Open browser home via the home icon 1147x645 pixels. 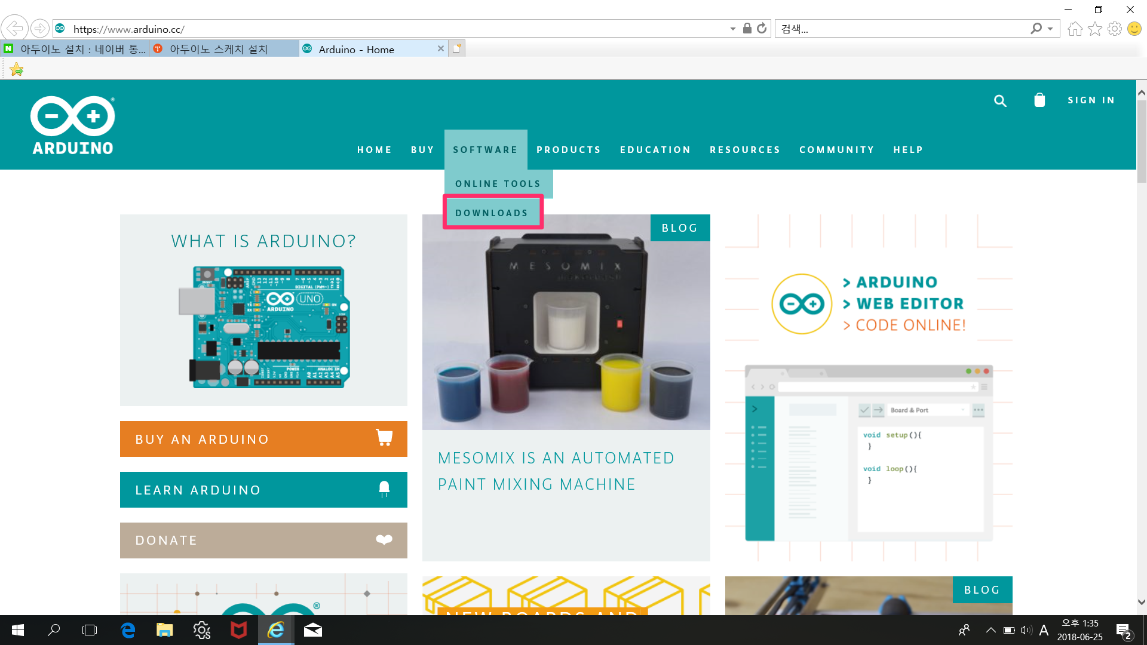click(1075, 28)
